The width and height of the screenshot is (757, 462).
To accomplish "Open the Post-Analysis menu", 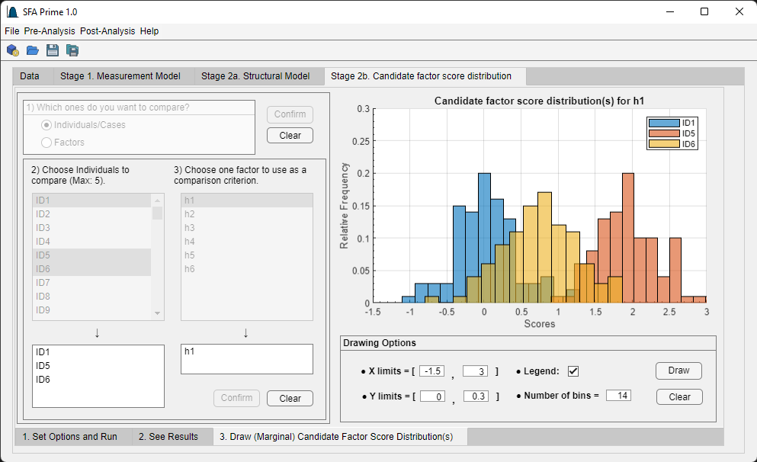I will pos(107,31).
